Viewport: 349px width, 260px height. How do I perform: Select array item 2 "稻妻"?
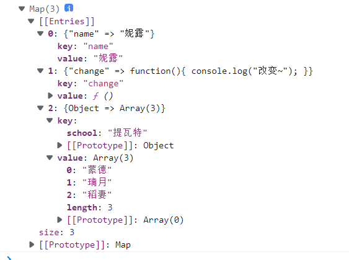[x=97, y=195]
